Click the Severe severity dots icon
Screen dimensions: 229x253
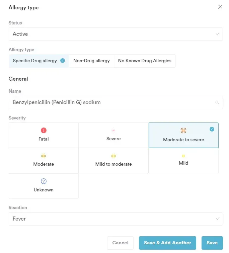point(113,131)
